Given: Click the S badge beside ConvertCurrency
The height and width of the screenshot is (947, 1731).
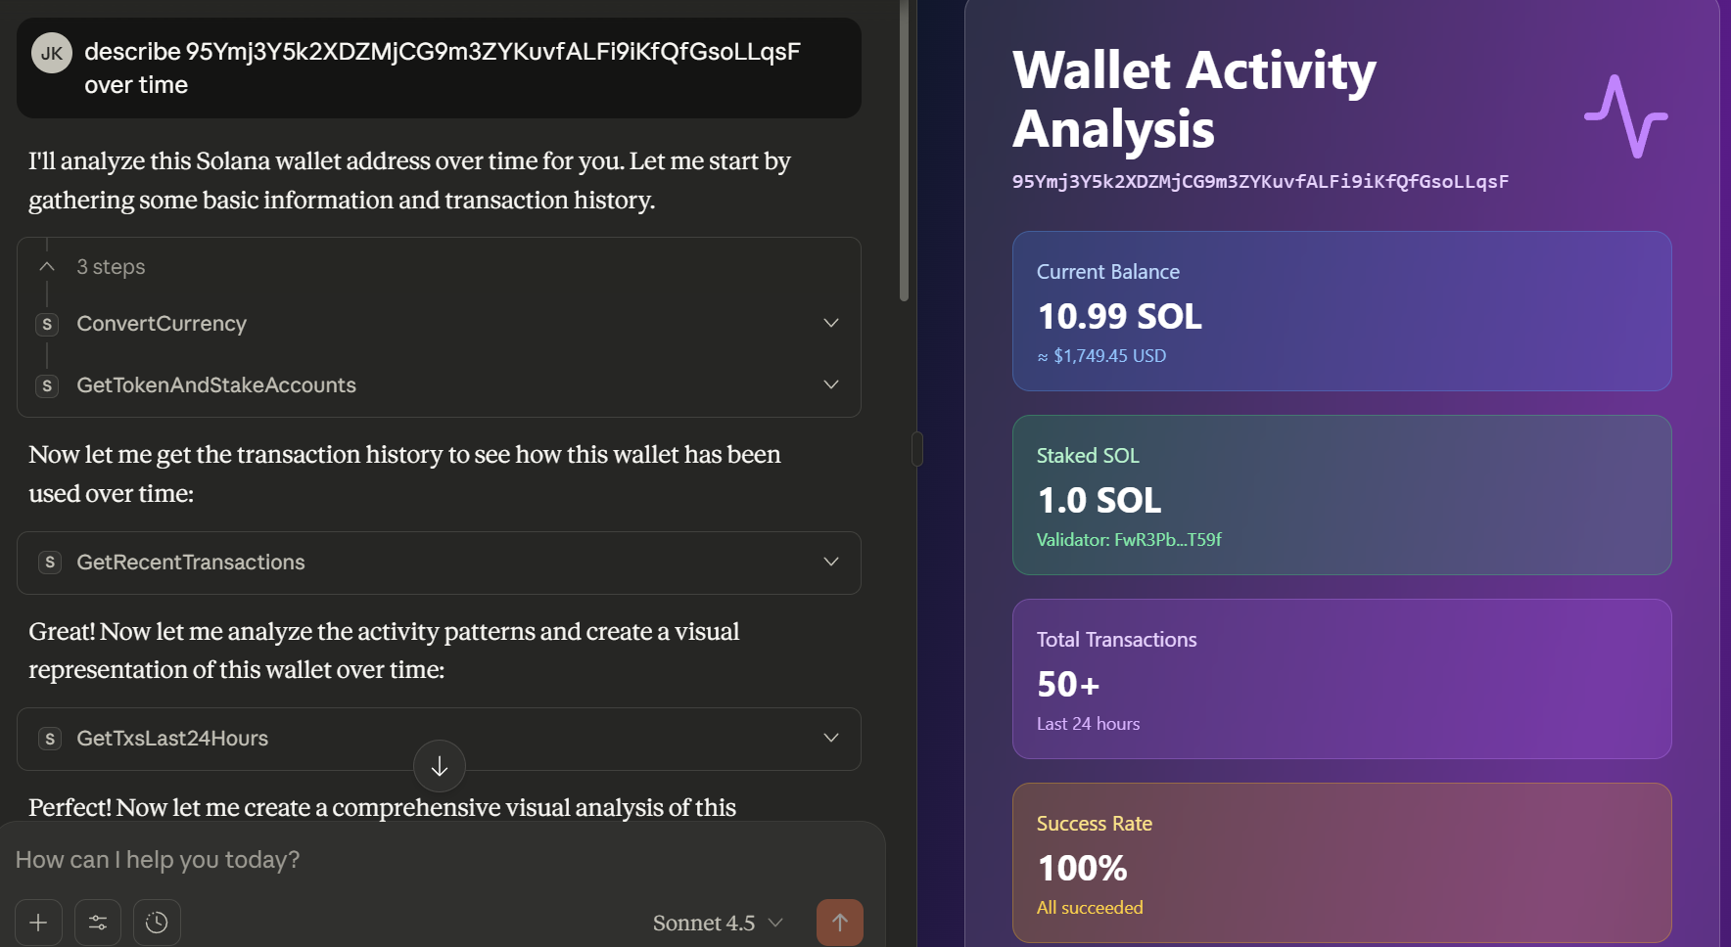Looking at the screenshot, I should 47,324.
